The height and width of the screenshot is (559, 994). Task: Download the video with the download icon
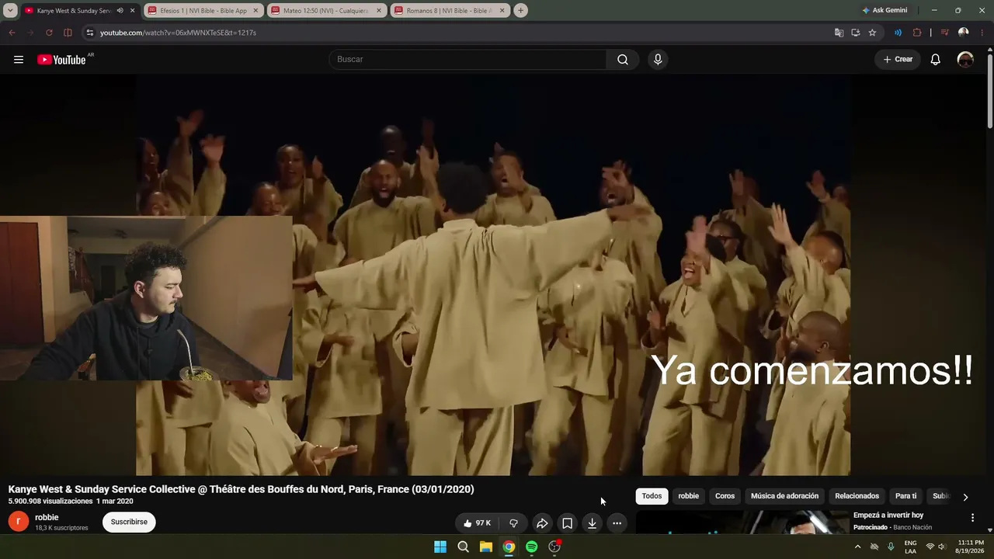[x=592, y=523]
